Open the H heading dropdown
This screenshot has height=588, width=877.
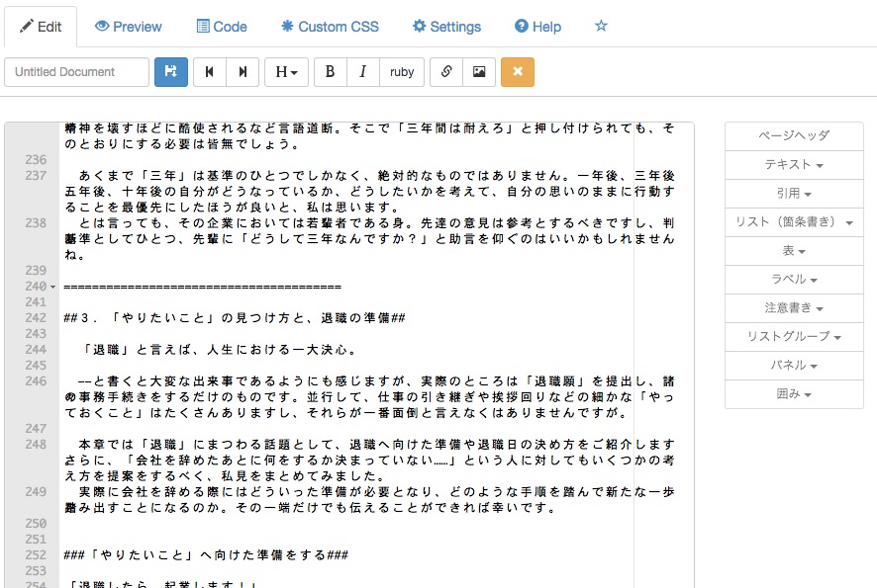(286, 72)
